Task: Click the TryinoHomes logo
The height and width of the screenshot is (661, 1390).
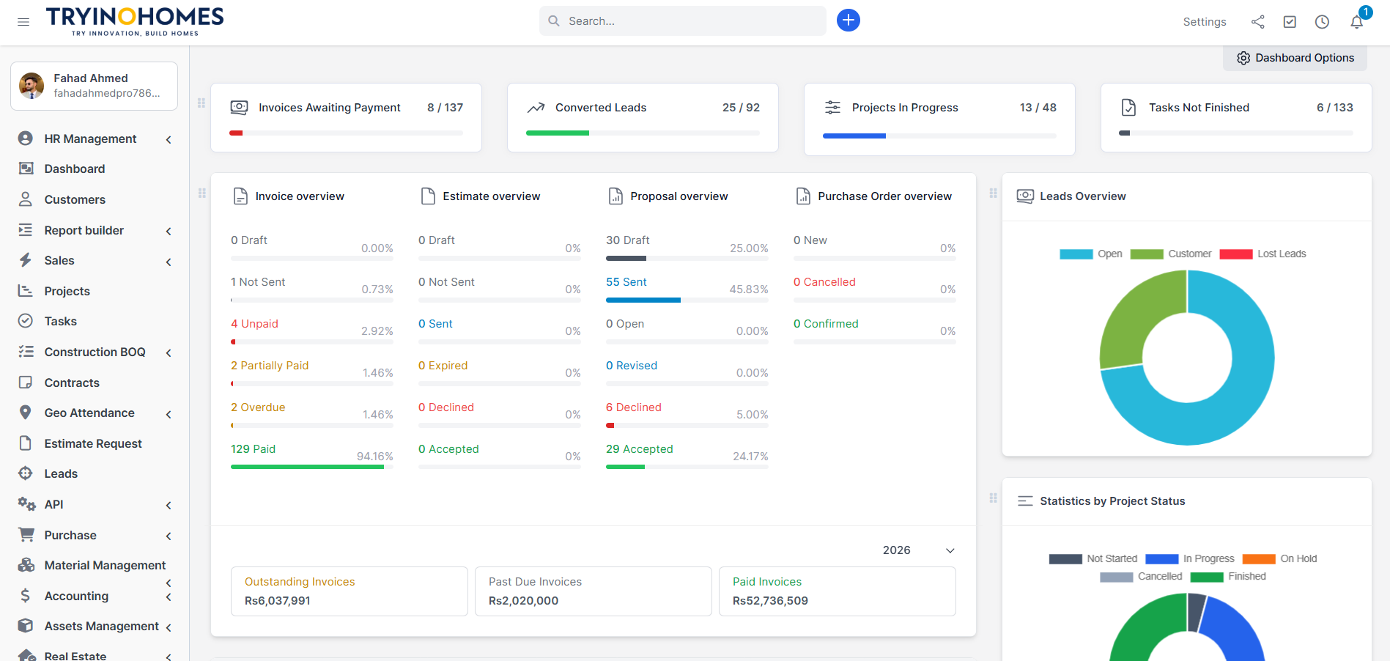Action: [x=135, y=21]
